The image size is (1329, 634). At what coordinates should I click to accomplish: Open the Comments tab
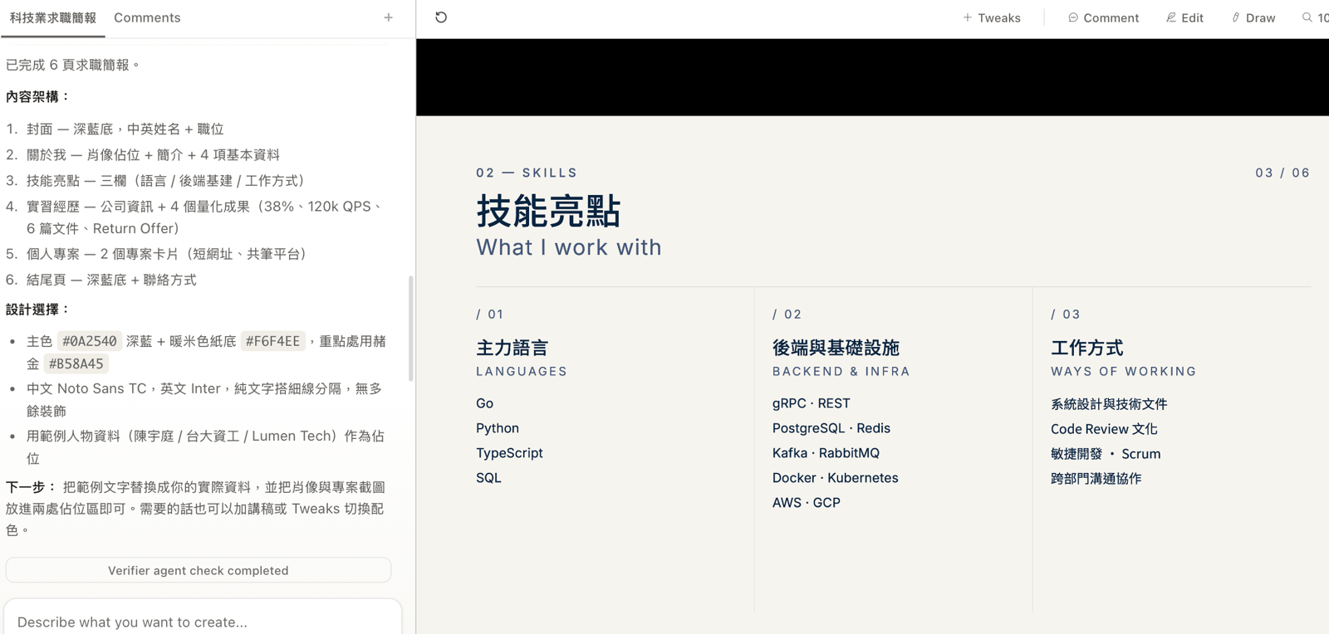(147, 17)
